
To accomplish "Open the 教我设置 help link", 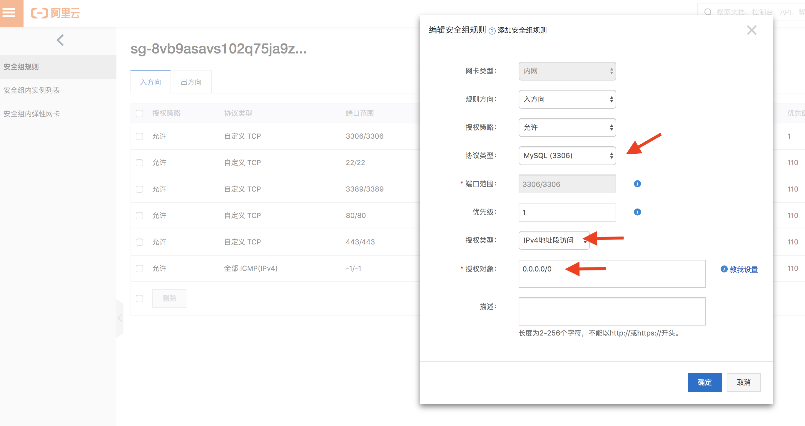I will (744, 269).
